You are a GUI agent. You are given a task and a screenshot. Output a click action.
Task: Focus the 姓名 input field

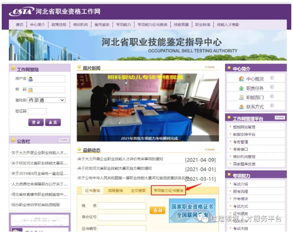(x=122, y=206)
